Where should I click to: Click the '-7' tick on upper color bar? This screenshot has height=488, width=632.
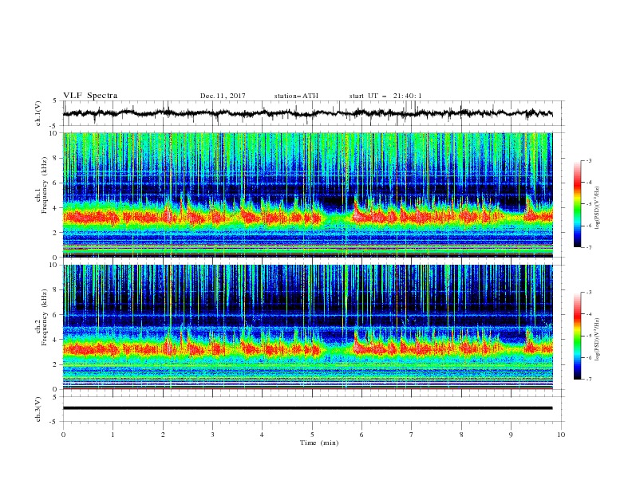589,247
